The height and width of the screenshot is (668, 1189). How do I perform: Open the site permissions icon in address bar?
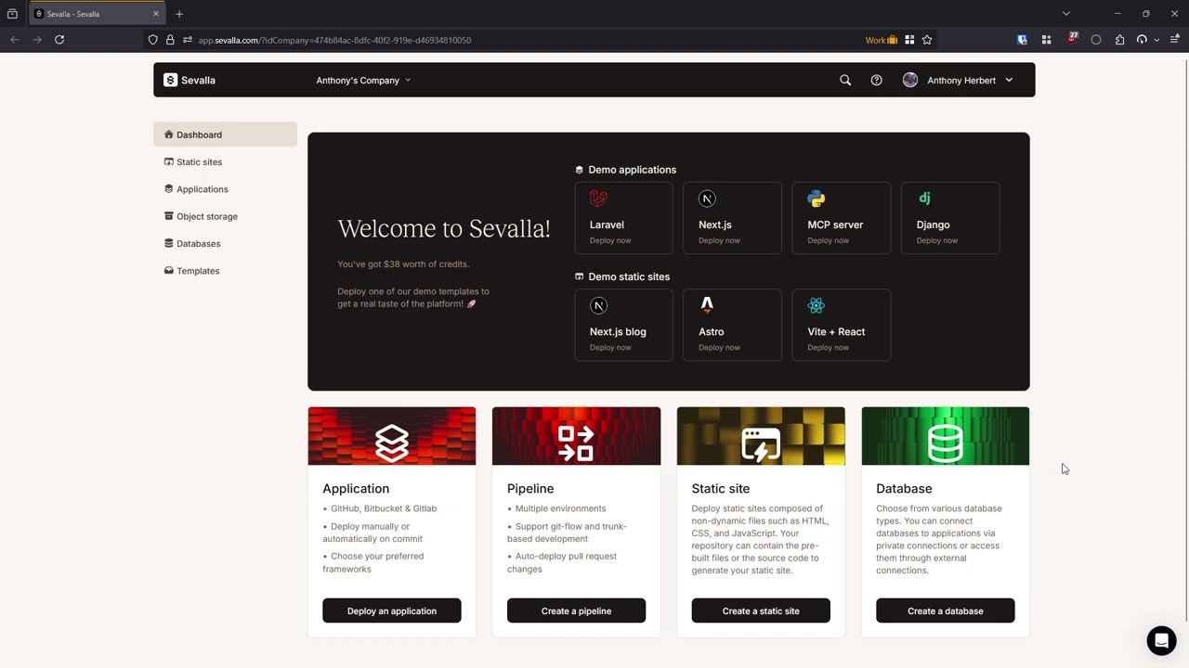[x=188, y=40]
